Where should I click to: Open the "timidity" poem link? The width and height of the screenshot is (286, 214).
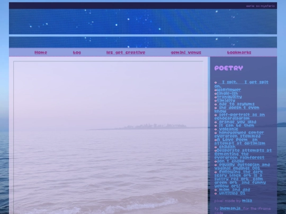tap(226, 100)
